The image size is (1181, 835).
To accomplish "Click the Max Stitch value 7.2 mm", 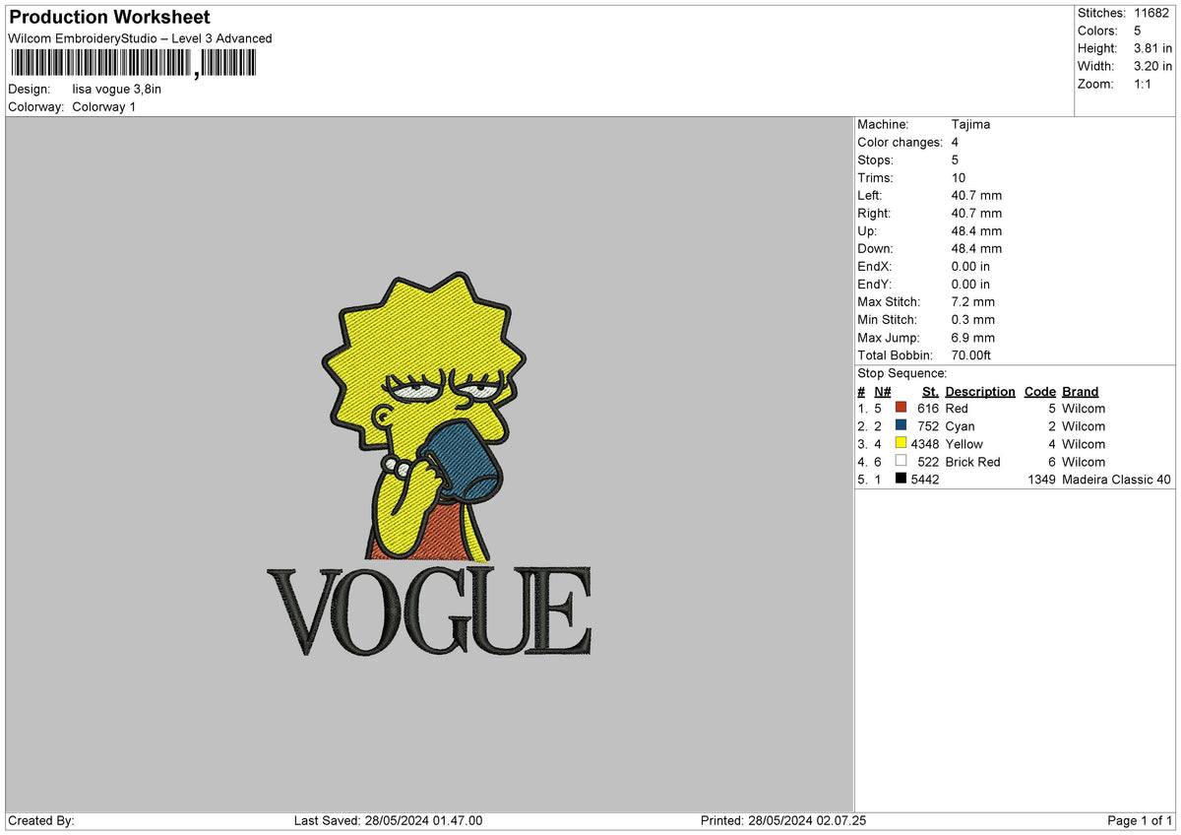I will (973, 302).
